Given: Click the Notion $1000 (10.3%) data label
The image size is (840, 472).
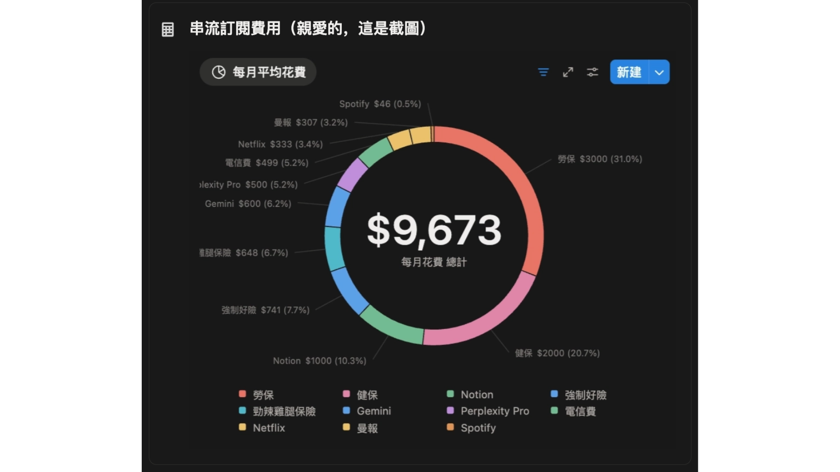Looking at the screenshot, I should (319, 361).
